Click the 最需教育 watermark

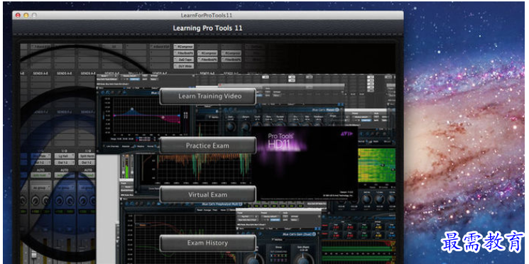pyautogui.click(x=482, y=241)
